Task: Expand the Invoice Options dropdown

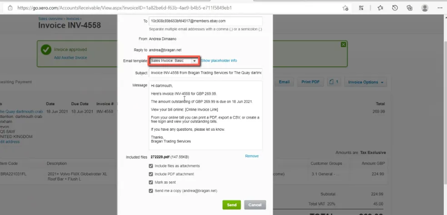Action: 366,82
